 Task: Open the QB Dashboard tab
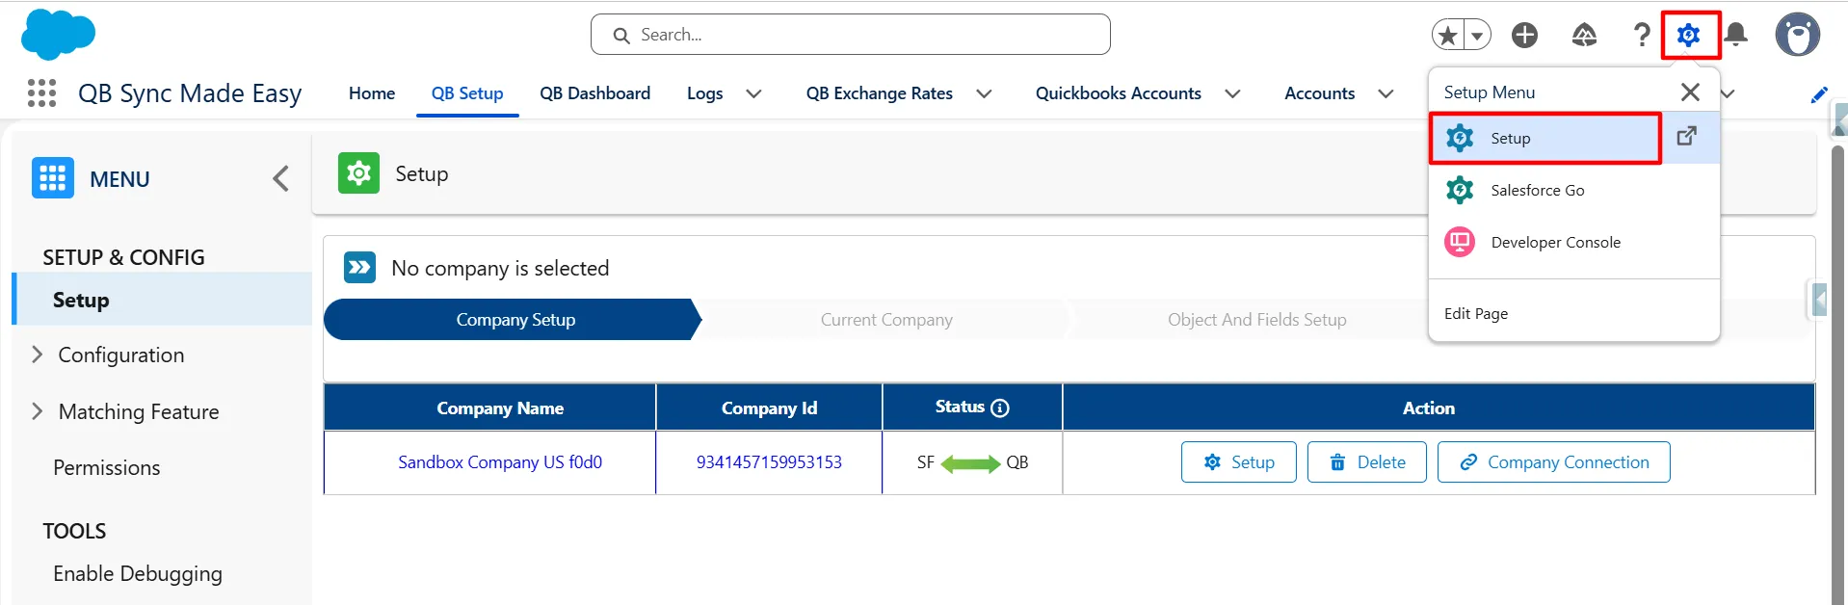click(594, 93)
